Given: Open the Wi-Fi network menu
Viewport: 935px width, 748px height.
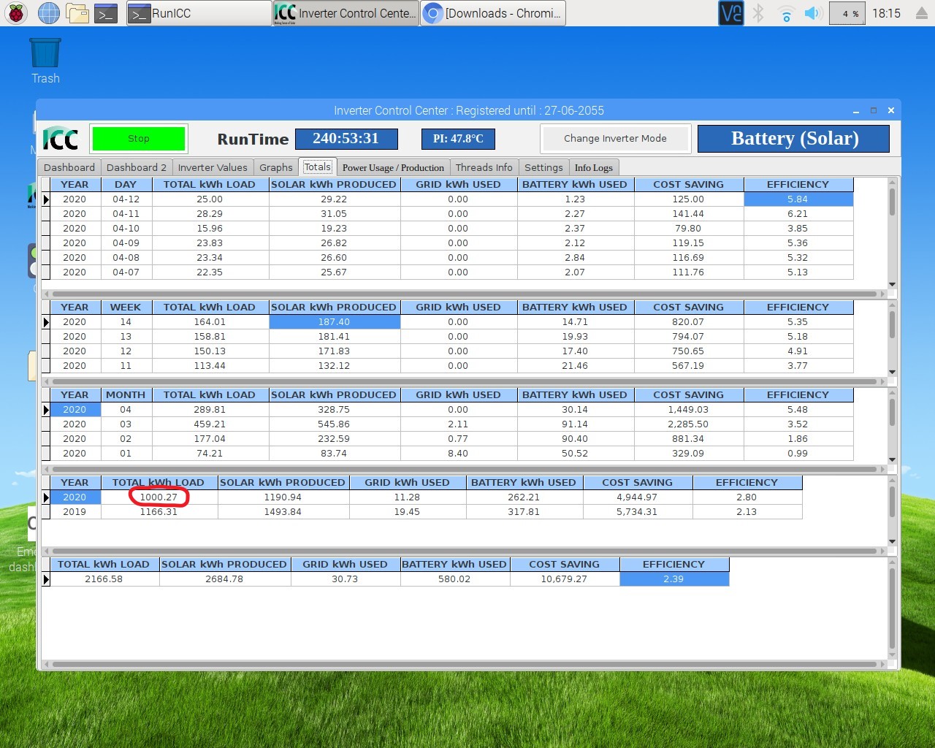Looking at the screenshot, I should pyautogui.click(x=786, y=13).
